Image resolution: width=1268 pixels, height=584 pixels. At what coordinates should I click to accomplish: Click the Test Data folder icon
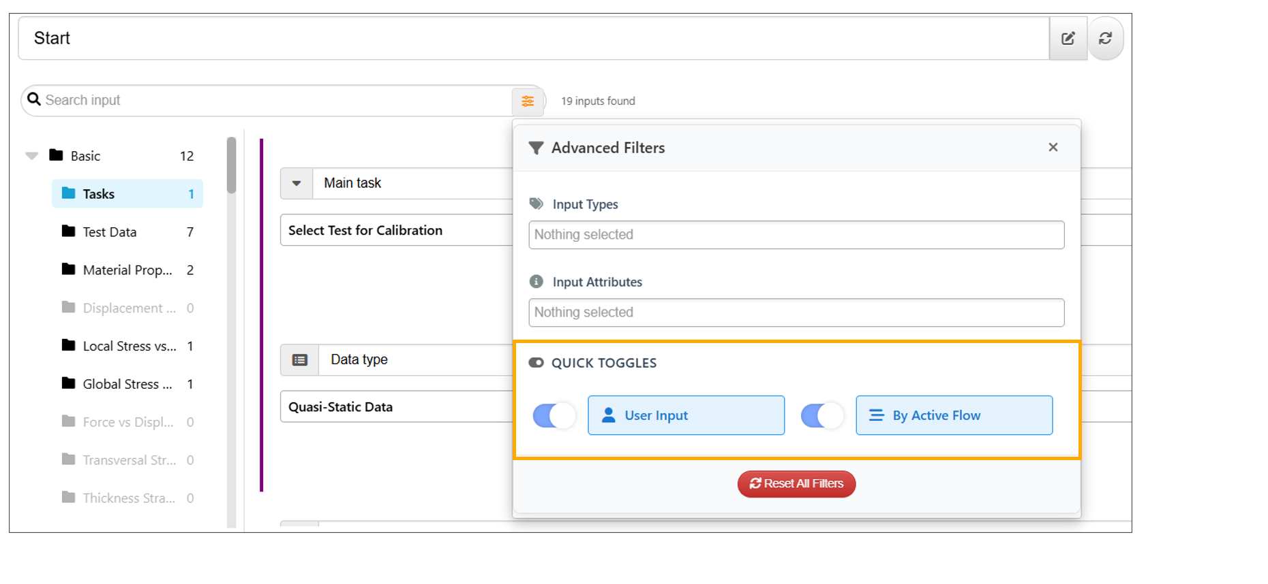(68, 232)
